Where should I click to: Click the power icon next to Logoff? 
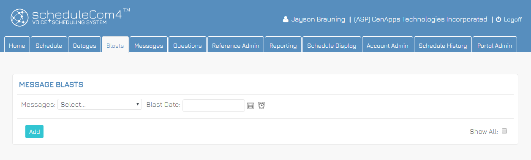498,19
